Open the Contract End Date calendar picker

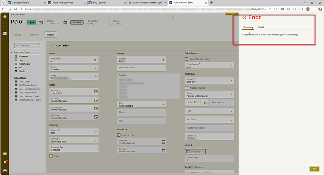click(x=164, y=150)
